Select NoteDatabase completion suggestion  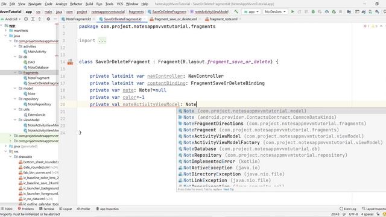click(x=281, y=149)
